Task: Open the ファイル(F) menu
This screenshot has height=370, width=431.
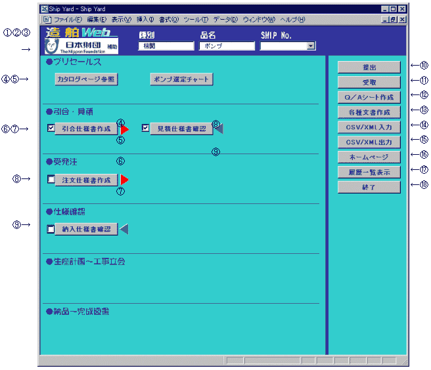Action: coord(68,20)
